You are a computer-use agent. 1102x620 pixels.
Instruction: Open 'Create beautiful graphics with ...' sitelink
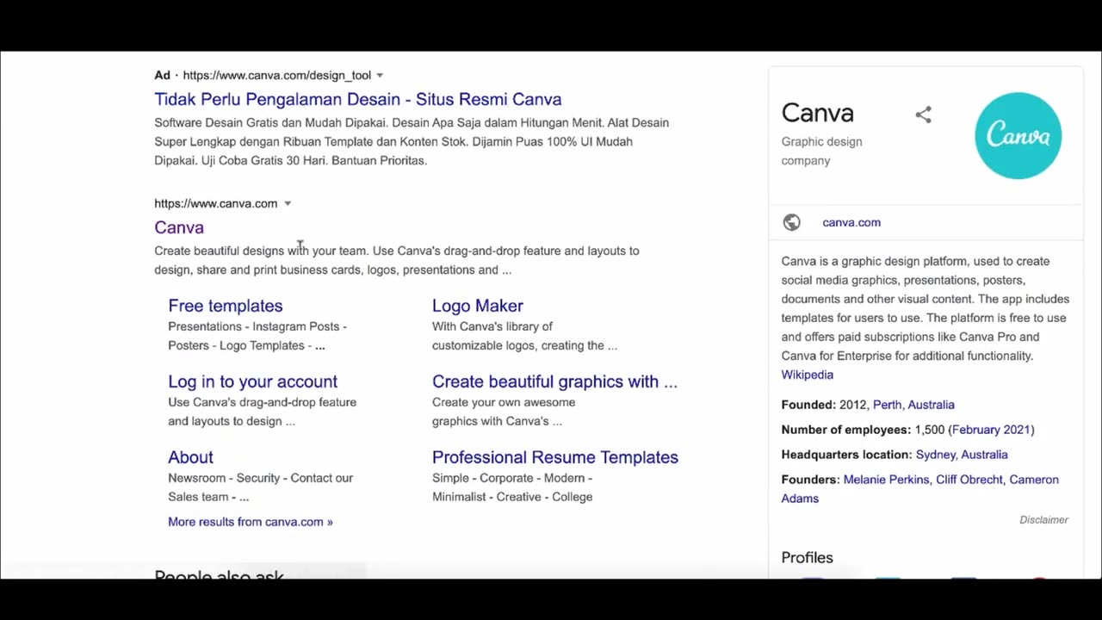tap(554, 381)
